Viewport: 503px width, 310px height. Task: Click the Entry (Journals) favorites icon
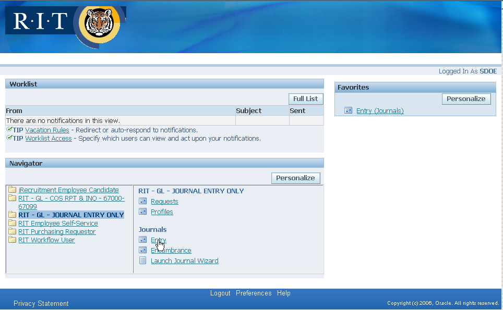pos(349,110)
